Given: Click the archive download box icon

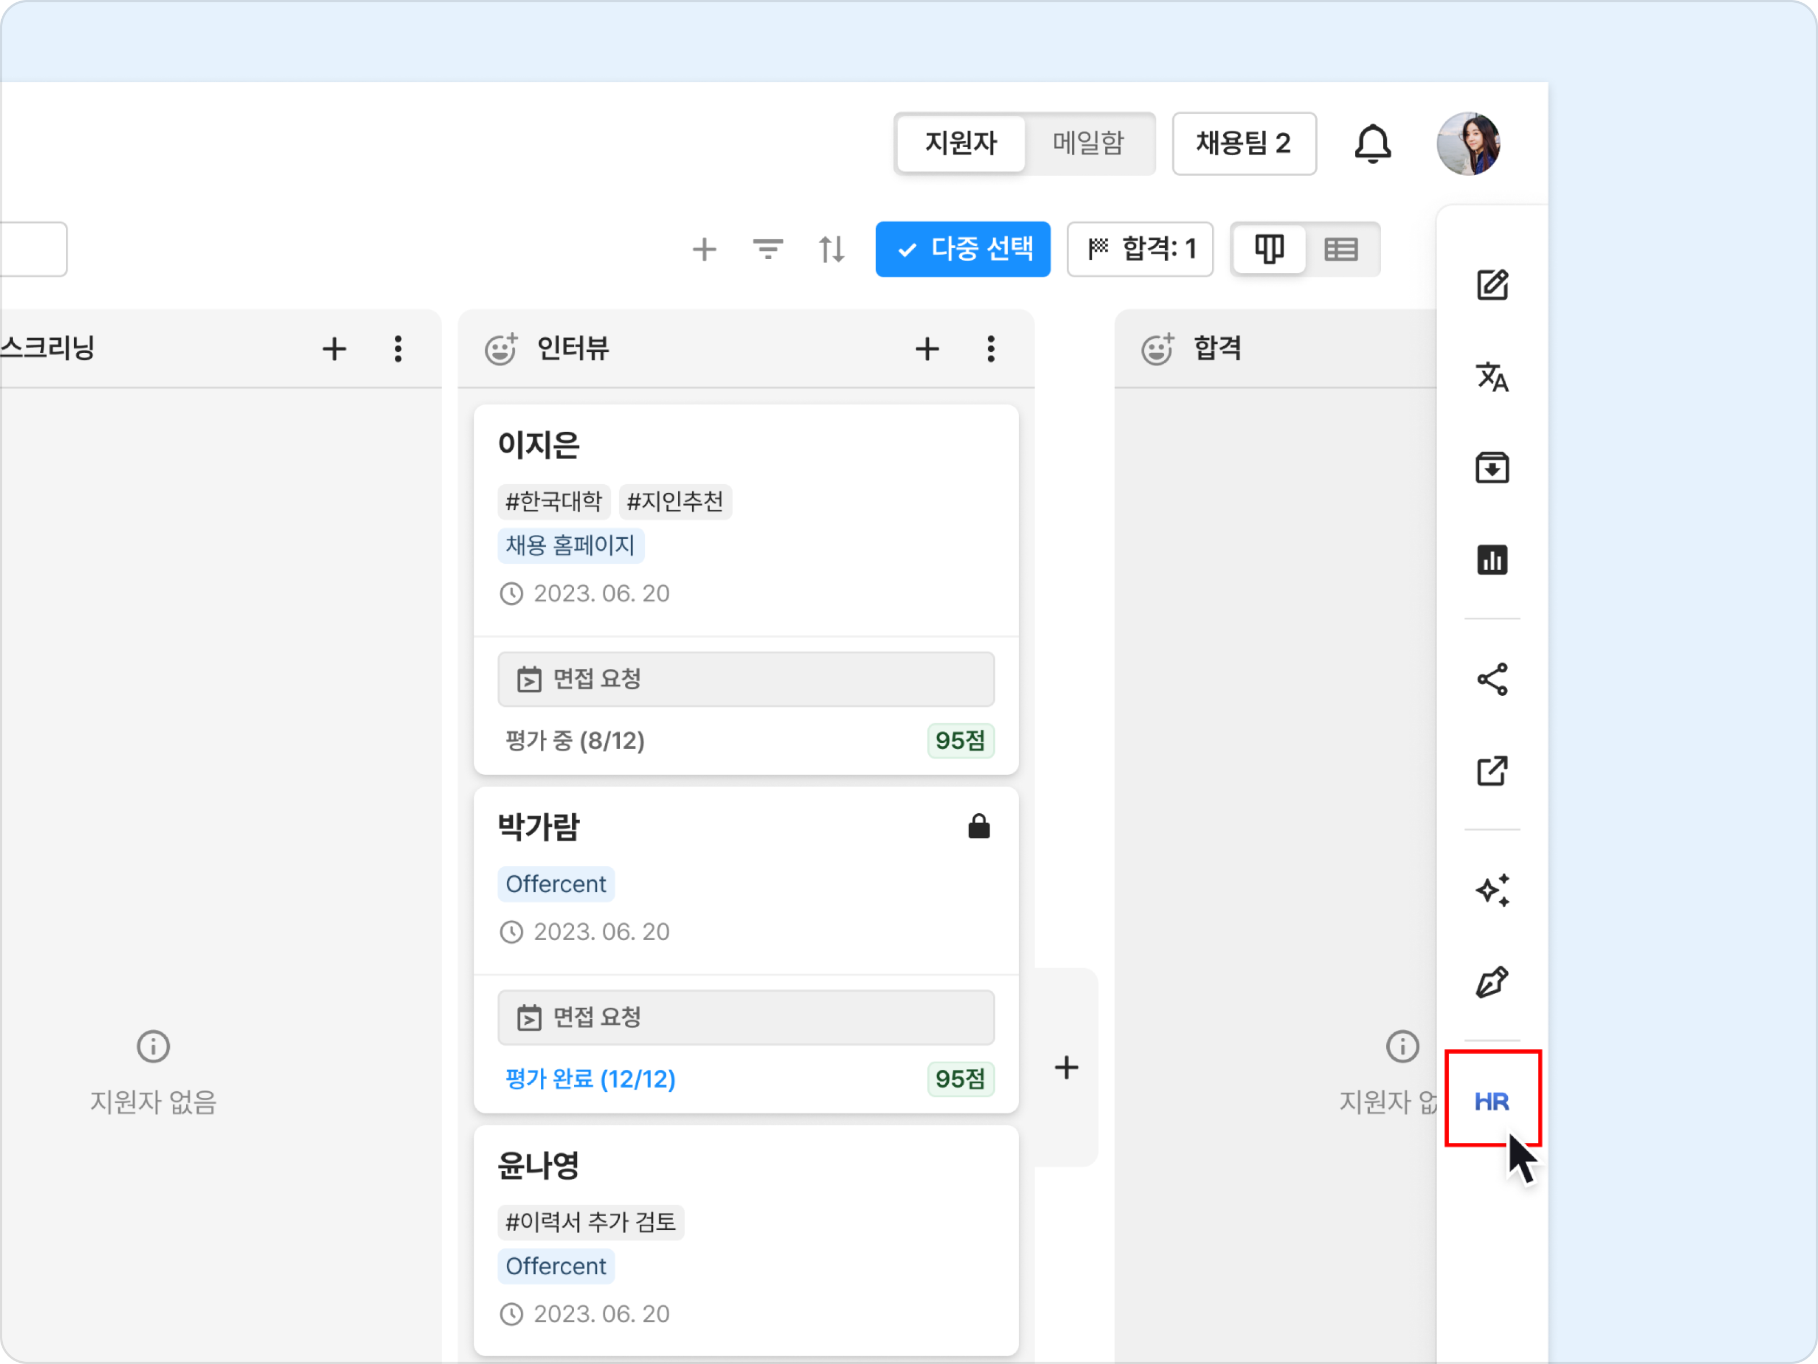Looking at the screenshot, I should tap(1491, 468).
